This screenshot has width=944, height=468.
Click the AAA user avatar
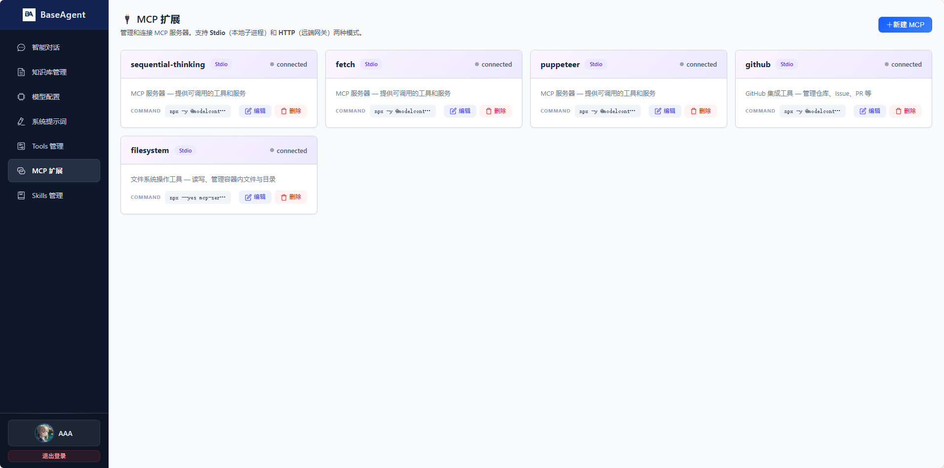tap(44, 433)
